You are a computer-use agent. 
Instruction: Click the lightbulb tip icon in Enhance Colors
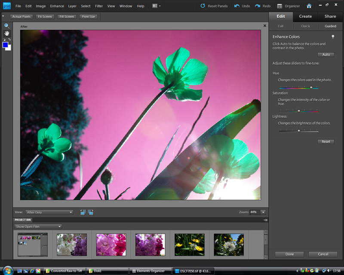point(333,37)
